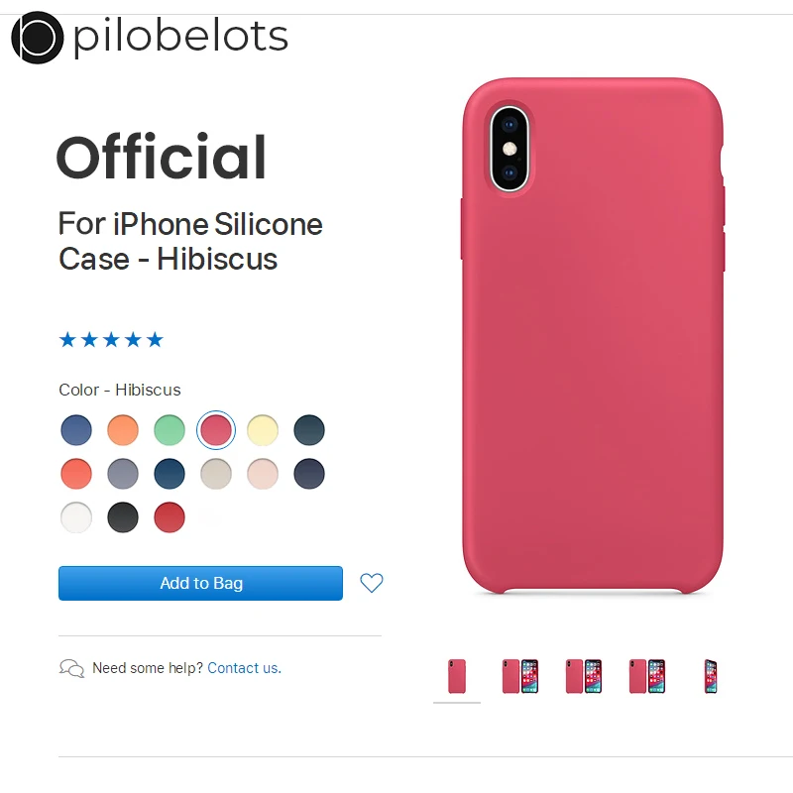Click the pilobelots brand name text
793x793 pixels.
[x=180, y=37]
